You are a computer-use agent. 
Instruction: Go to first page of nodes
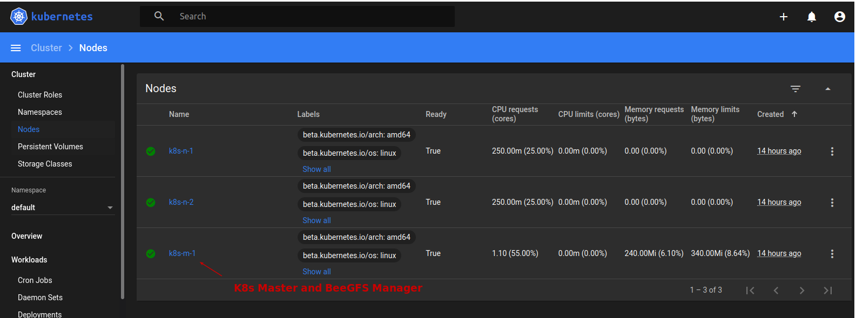[750, 291]
